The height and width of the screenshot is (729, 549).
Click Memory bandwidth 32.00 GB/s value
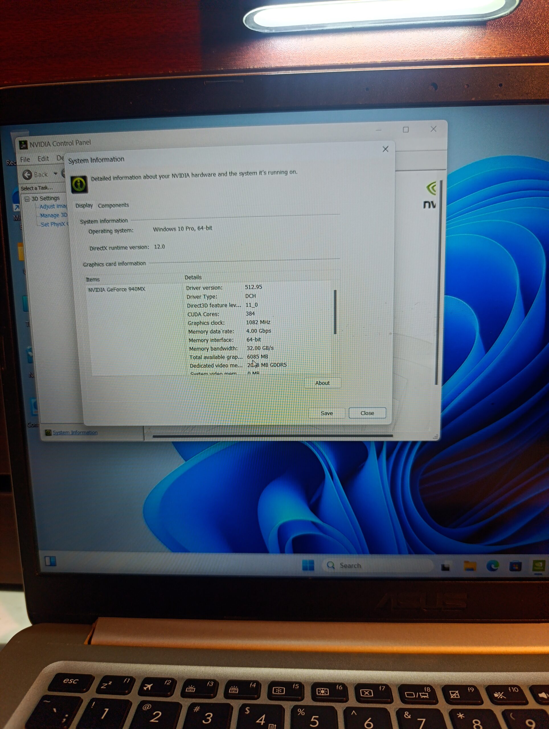coord(260,348)
